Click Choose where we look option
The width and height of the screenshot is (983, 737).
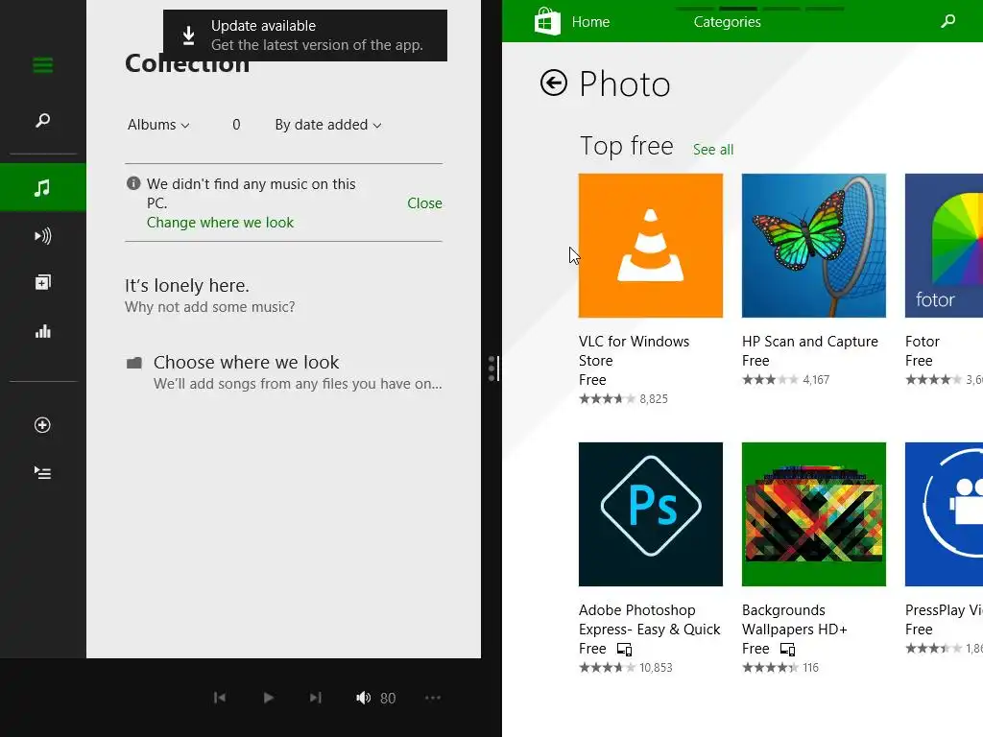(x=284, y=371)
